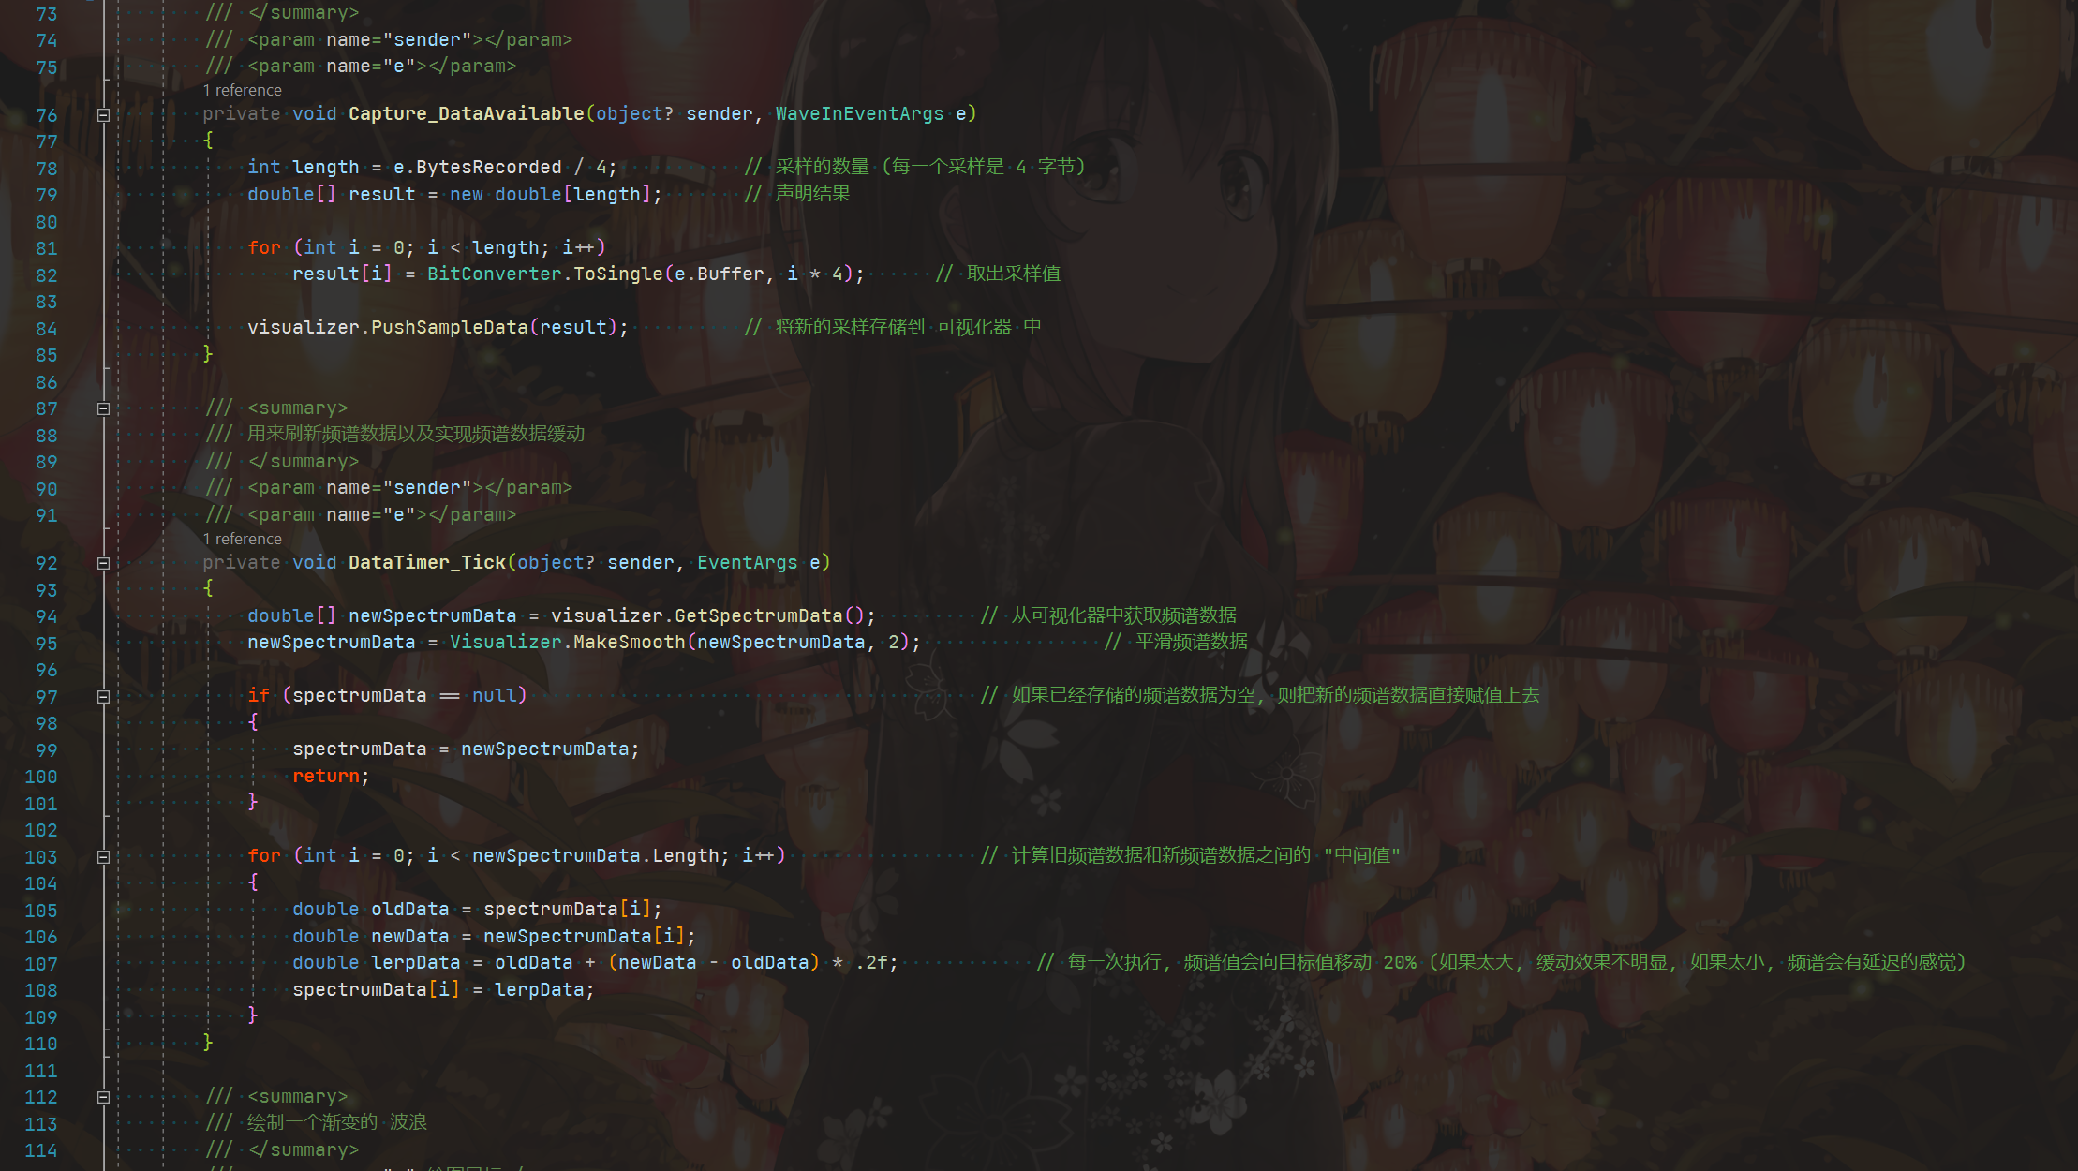The width and height of the screenshot is (2078, 1171).
Task: Place the cursor on PushSampleData call
Action: (x=449, y=328)
